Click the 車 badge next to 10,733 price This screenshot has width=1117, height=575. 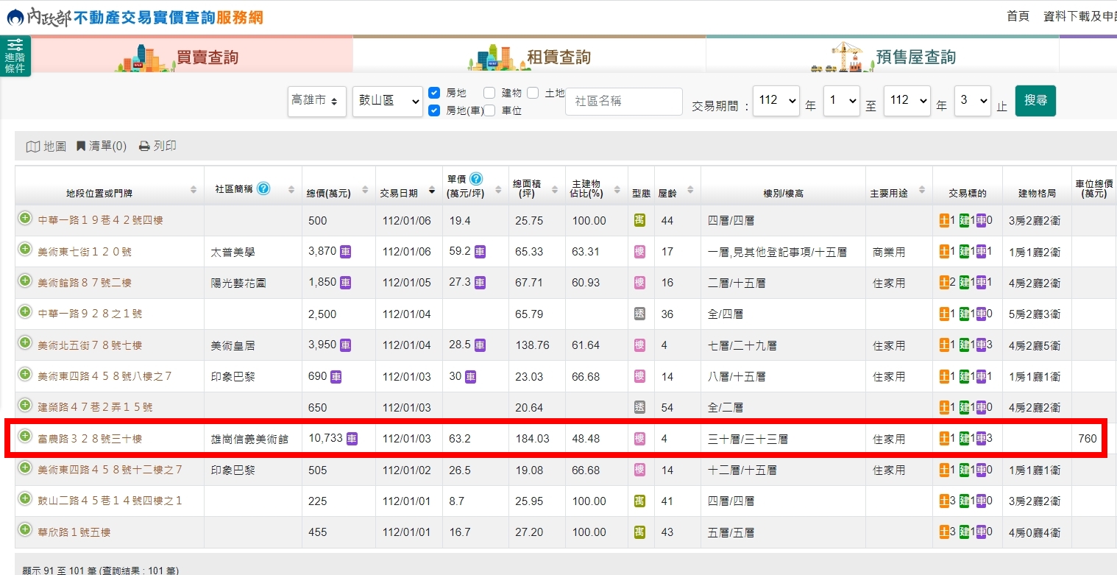point(352,439)
